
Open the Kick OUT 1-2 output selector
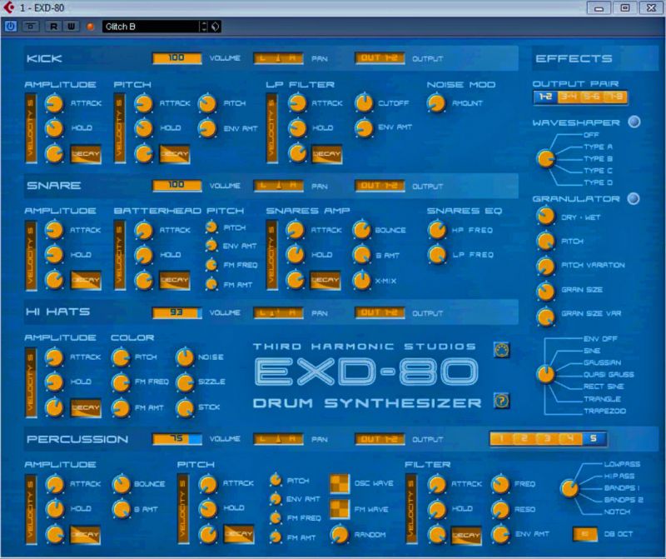click(380, 57)
